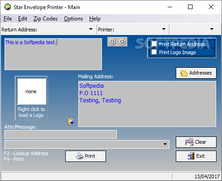The height and width of the screenshot is (181, 222).
Task: Click the previous record arrow icon
Action: coord(112,42)
